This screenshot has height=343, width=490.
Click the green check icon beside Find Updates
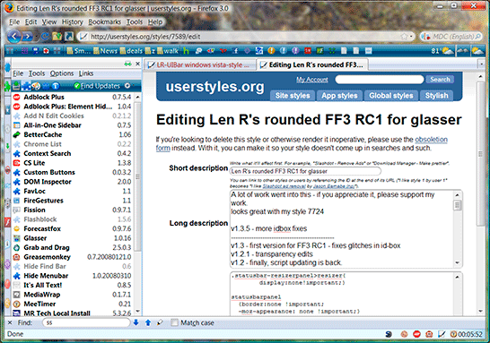point(77,86)
